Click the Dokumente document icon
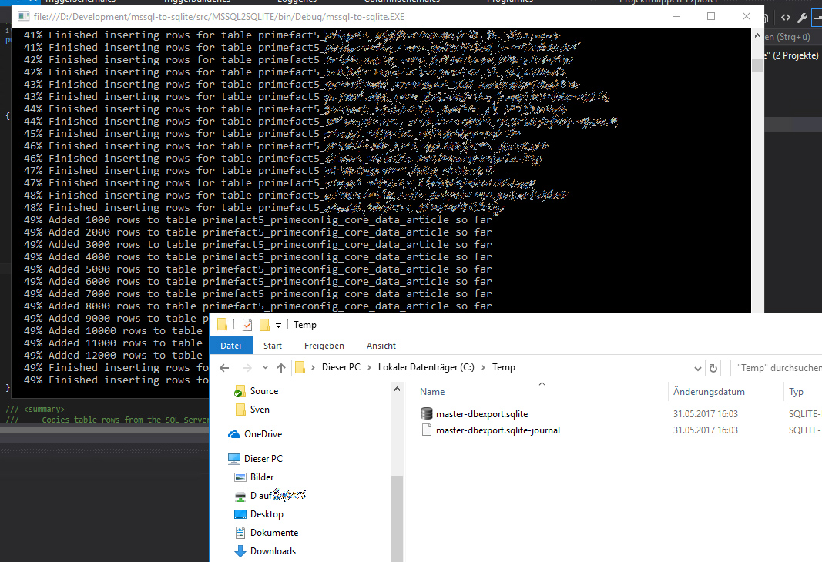 pyautogui.click(x=240, y=533)
